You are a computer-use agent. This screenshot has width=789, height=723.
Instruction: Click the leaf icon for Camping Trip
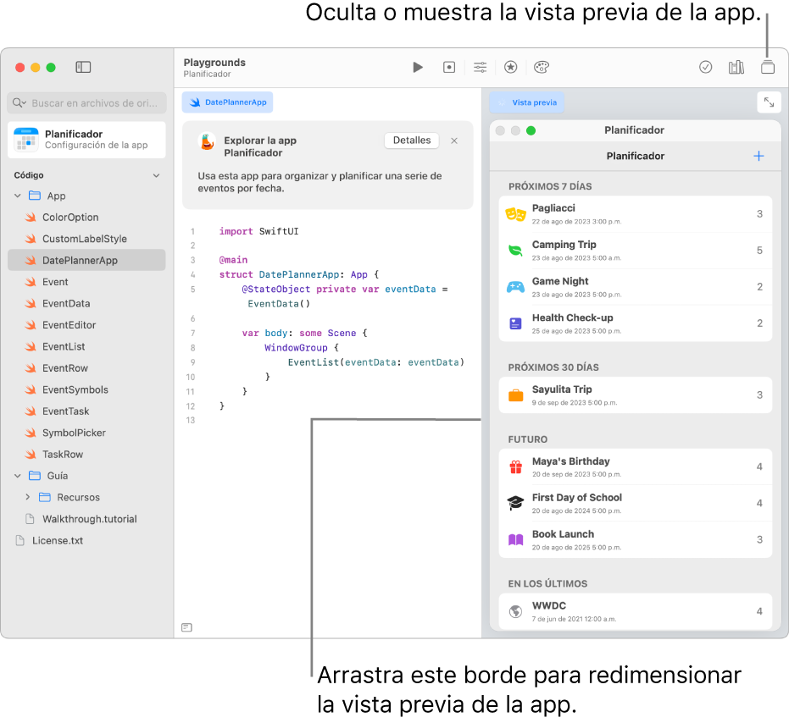[516, 251]
